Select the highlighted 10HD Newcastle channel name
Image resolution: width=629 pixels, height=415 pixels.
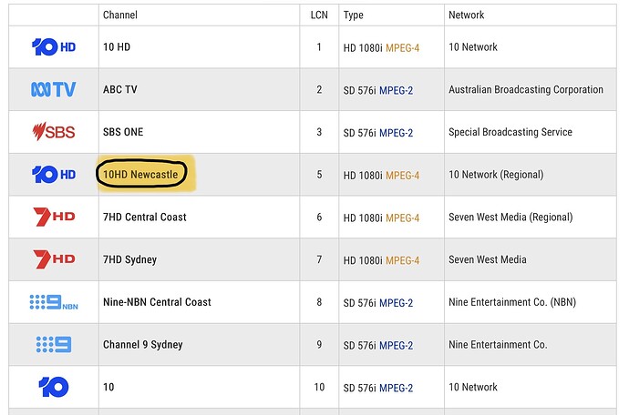coord(146,173)
